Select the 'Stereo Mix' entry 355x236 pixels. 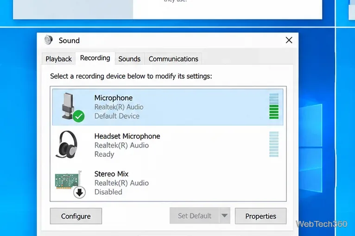click(x=168, y=183)
